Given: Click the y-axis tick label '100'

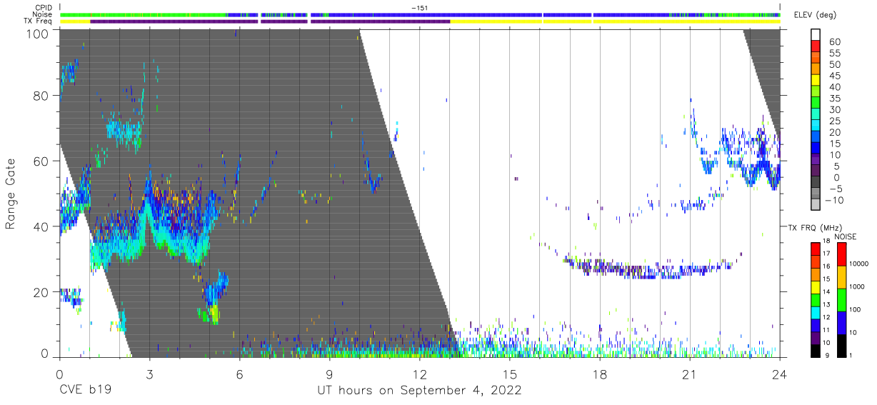Looking at the screenshot, I should coord(37,34).
